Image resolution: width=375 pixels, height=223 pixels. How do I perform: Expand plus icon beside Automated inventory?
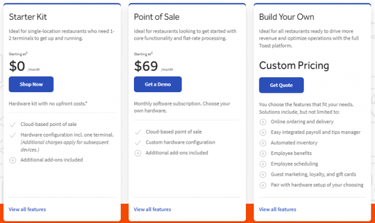[x=263, y=143]
